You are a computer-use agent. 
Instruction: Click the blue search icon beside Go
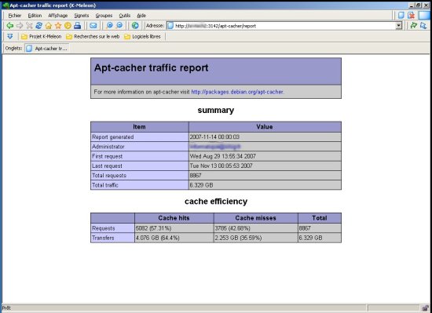point(423,26)
